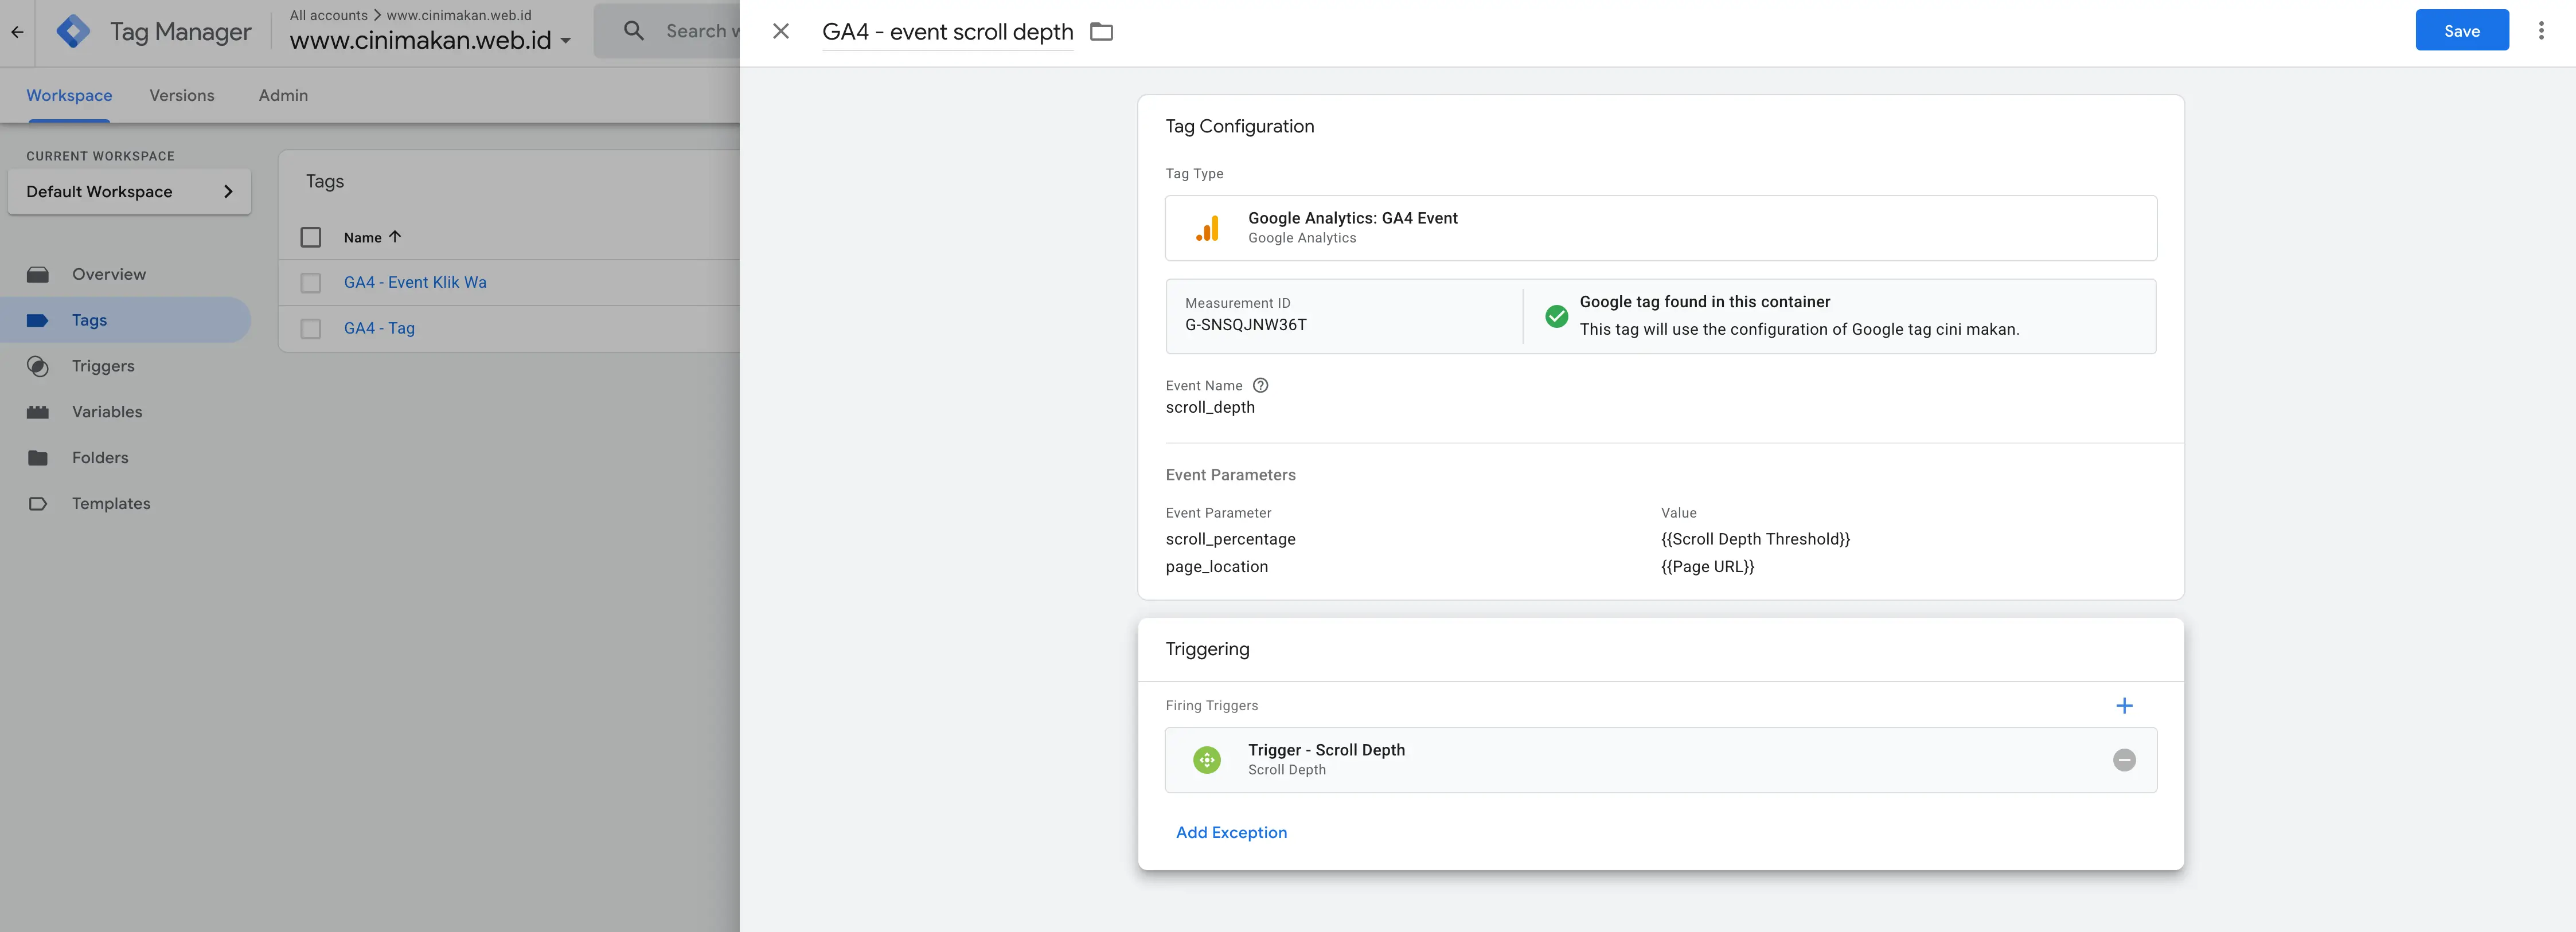Click the green checkmark Google tag found icon
This screenshot has height=932, width=2576.
coord(1556,316)
